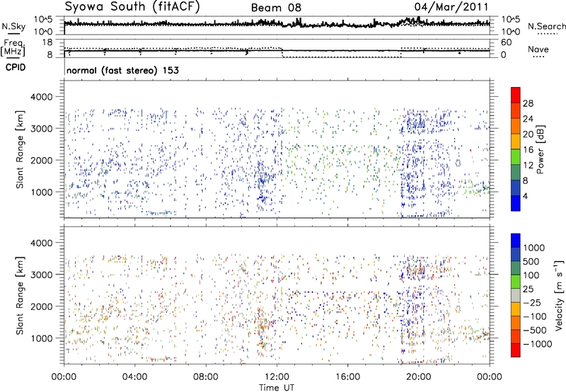This screenshot has width=566, height=392.
Task: Click the "2000" tick of power panel
Action: [x=41, y=160]
